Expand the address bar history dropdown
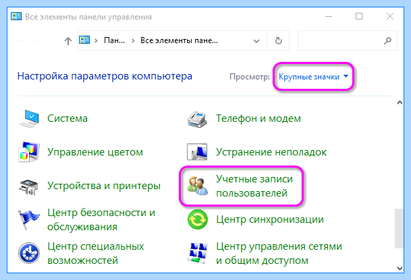 [256, 41]
